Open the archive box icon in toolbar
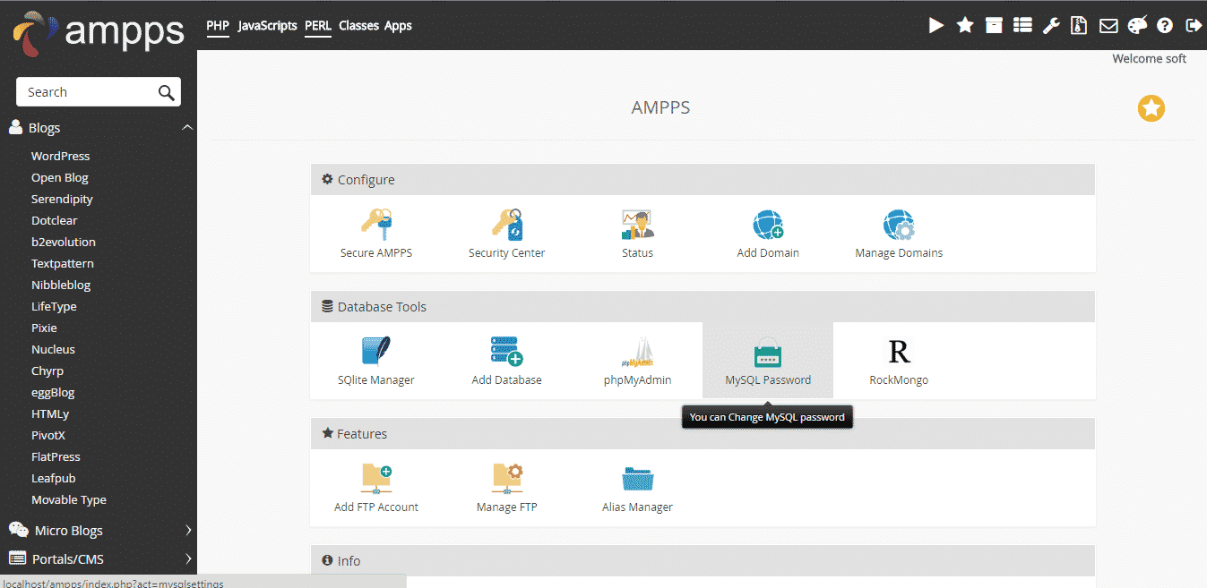Viewport: 1207px width, 588px height. [x=994, y=25]
